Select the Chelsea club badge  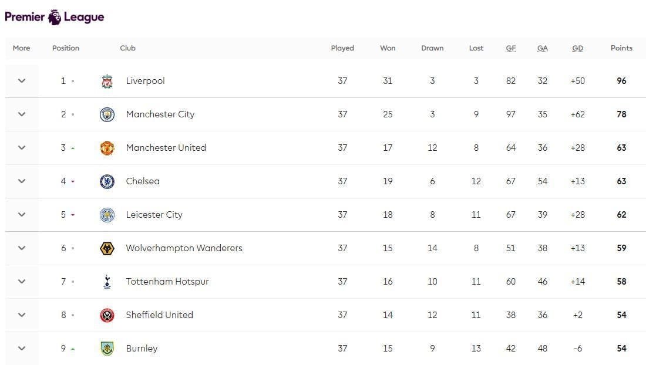pyautogui.click(x=107, y=181)
